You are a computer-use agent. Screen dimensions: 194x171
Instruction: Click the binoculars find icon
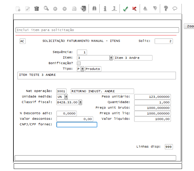[94, 8]
